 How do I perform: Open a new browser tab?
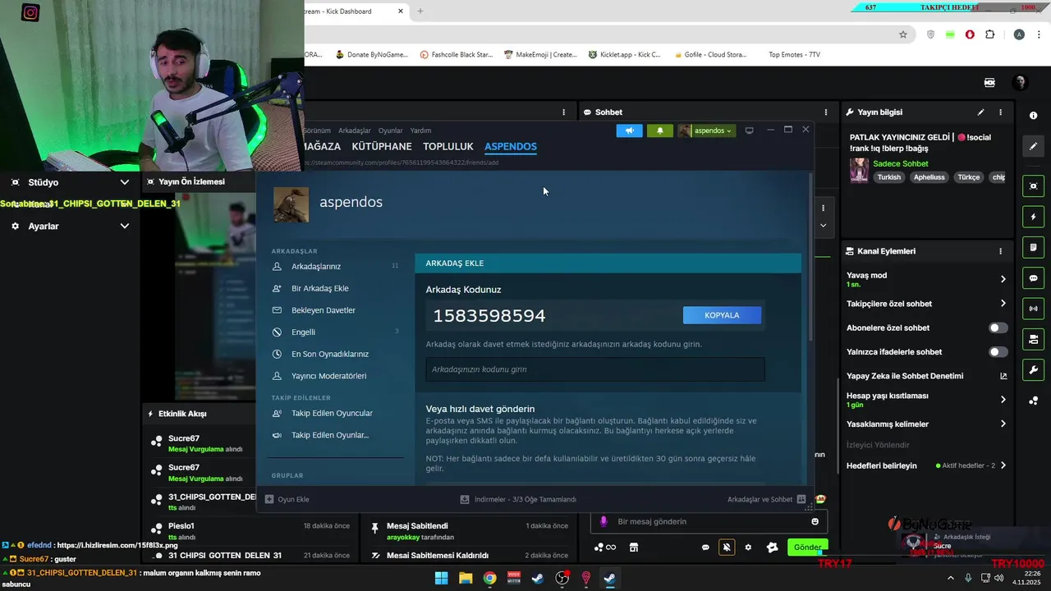click(420, 11)
